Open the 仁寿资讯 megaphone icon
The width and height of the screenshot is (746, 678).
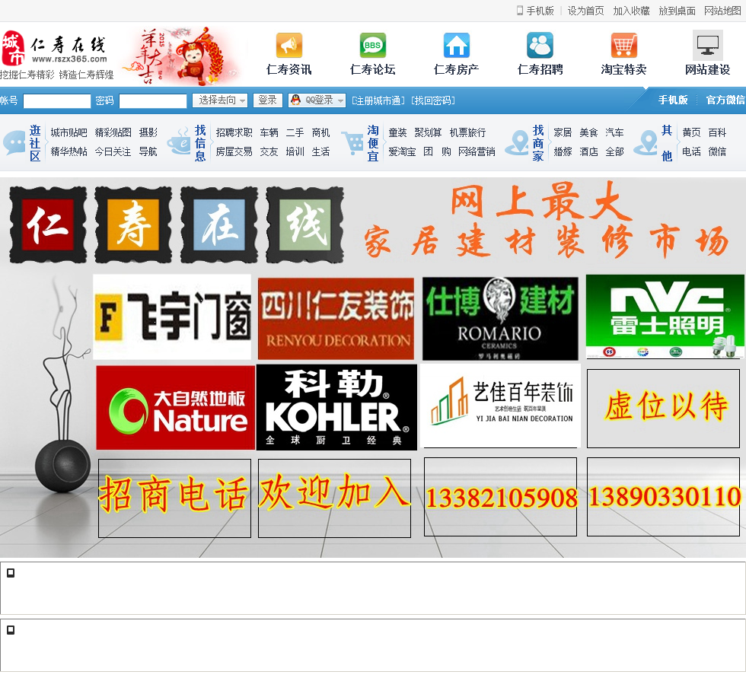coord(289,45)
